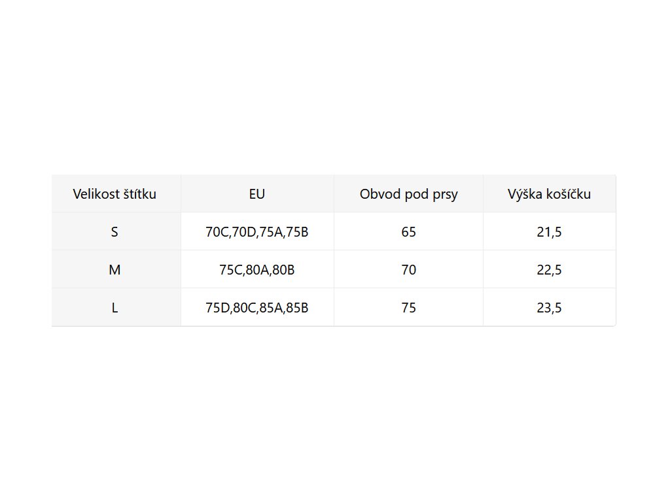Select the size 'M' row label
670x502 pixels.
[x=115, y=270]
